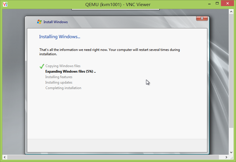236x162 pixels.
Task: Click the horizontal scrollbar thumb
Action: (113, 157)
